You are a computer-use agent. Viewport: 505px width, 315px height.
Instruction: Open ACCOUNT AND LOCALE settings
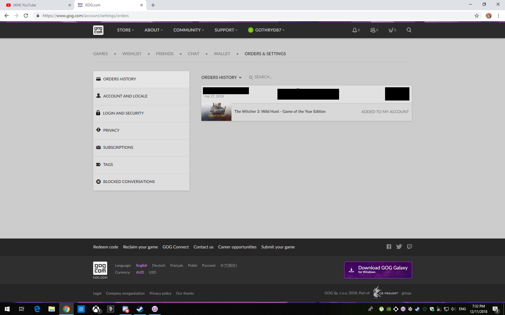[141, 96]
